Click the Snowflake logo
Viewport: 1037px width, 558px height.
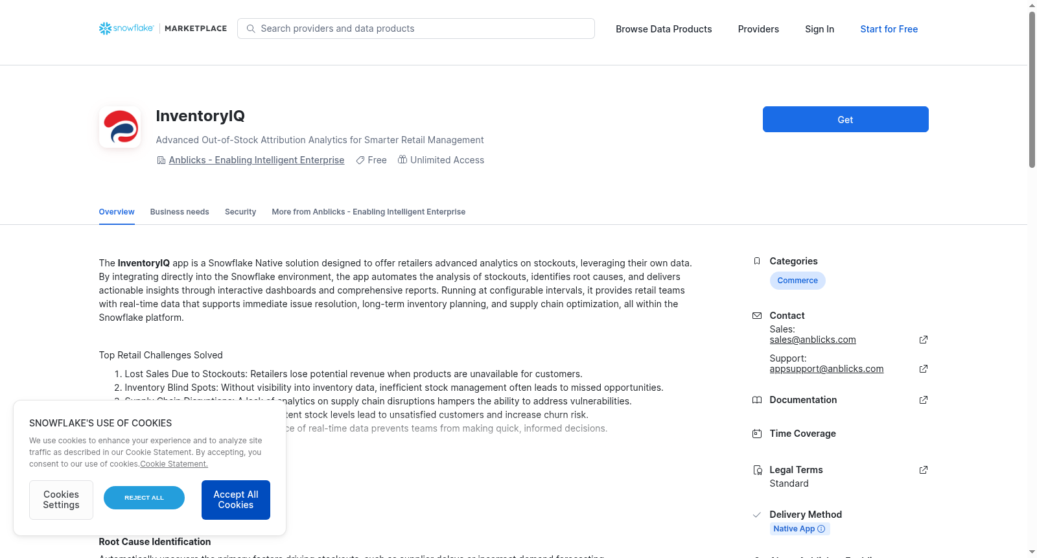[x=126, y=29]
